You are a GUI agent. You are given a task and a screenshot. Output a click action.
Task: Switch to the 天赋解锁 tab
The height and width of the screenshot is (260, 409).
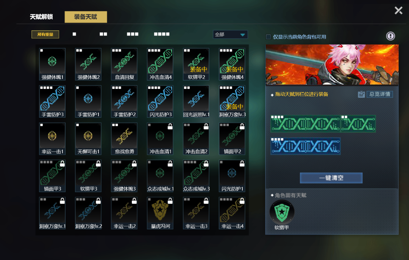click(x=41, y=17)
